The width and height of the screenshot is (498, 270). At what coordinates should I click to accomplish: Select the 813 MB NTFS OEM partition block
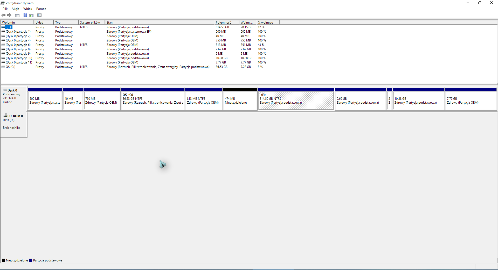[x=204, y=99]
